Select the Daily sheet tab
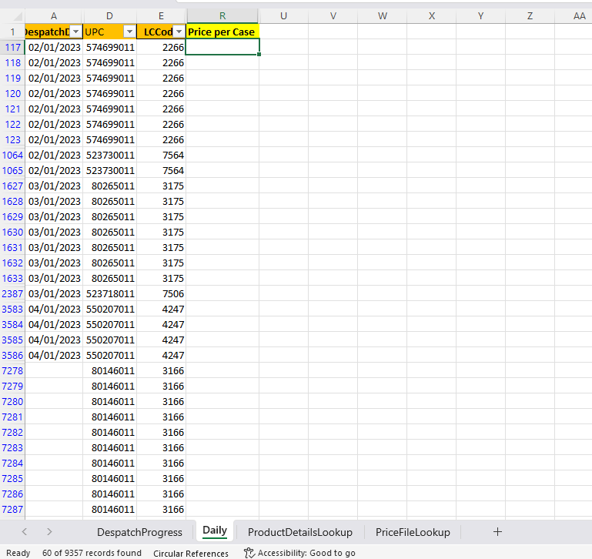Viewport: 592px width, 559px height. pyautogui.click(x=215, y=531)
